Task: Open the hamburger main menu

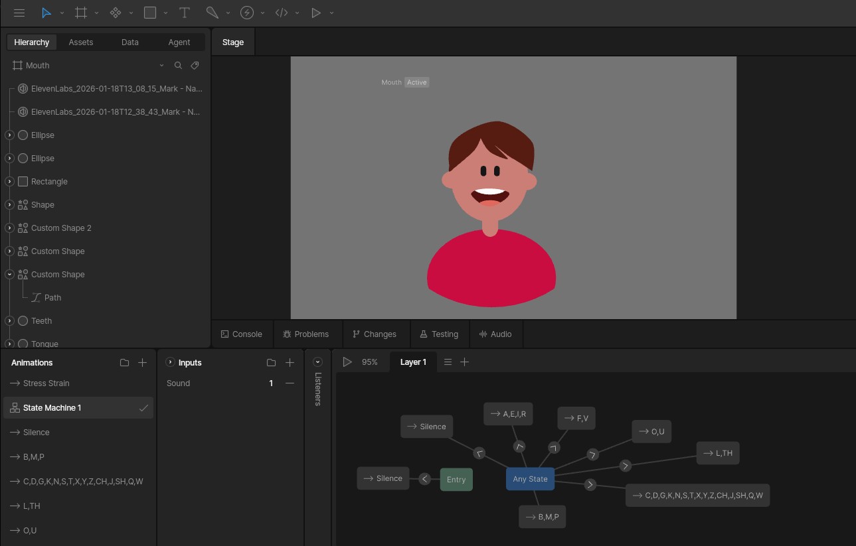Action: (19, 13)
